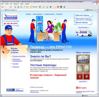Expand the Back button history dropdown arrow
99x97 pixels.
click(x=8, y=7)
